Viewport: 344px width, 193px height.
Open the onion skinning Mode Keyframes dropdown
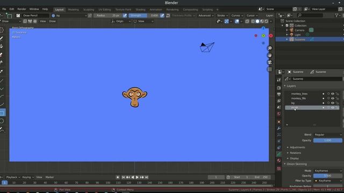328,170
